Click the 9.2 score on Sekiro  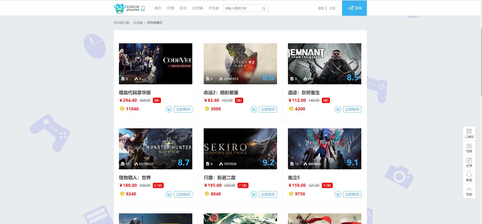pyautogui.click(x=268, y=162)
